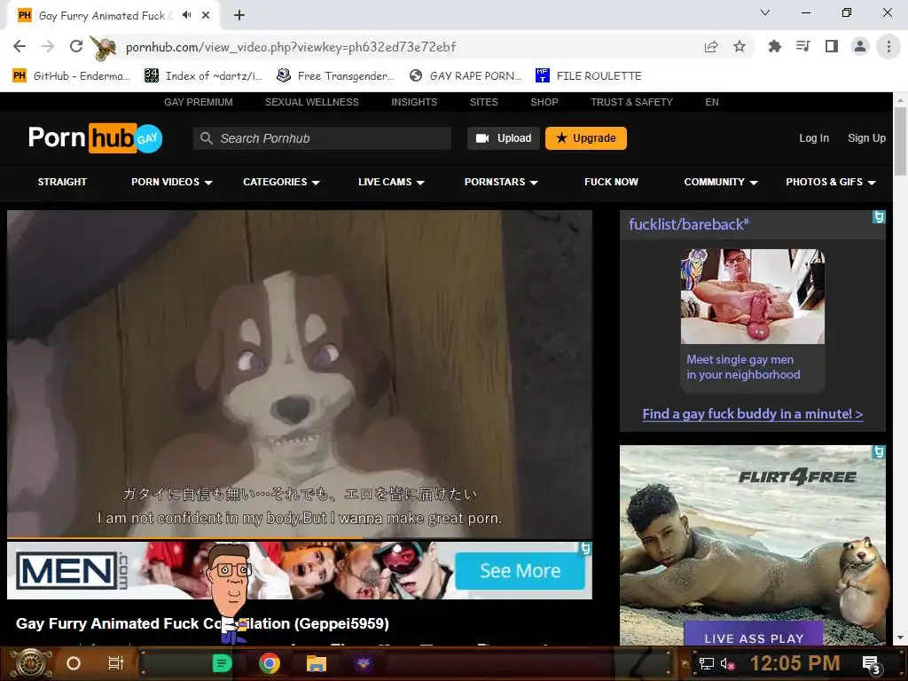
Task: Seek using the orange video progress bar
Action: click(300, 538)
